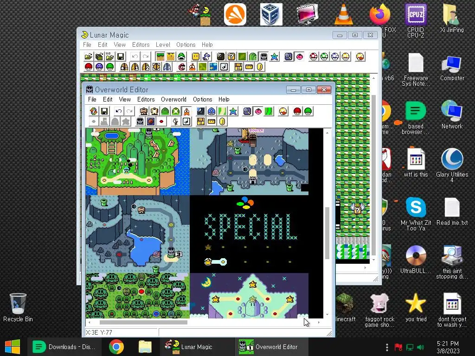This screenshot has width=475, height=356.
Task: Open level with folder icon in Lunar Magic
Action: (88, 56)
